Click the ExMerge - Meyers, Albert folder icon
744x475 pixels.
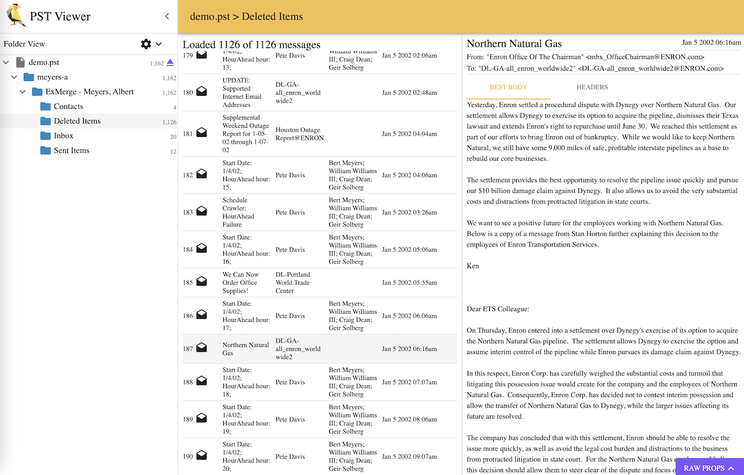37,92
